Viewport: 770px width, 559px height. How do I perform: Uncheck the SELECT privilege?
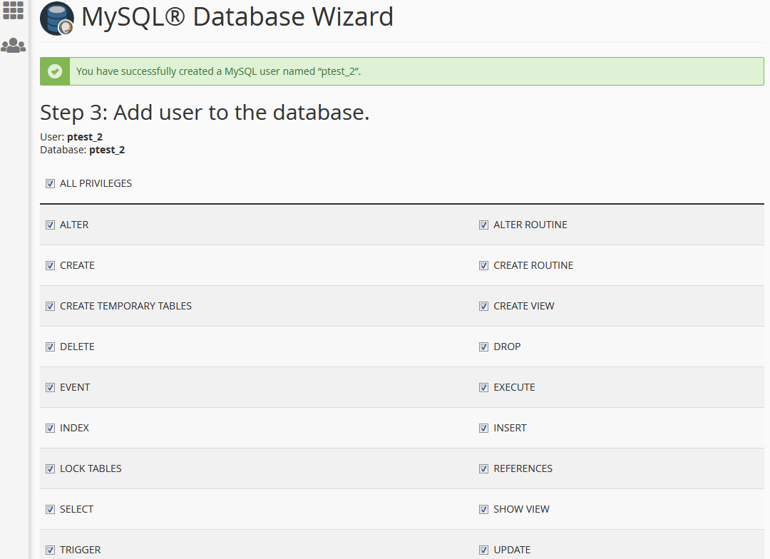tap(50, 509)
